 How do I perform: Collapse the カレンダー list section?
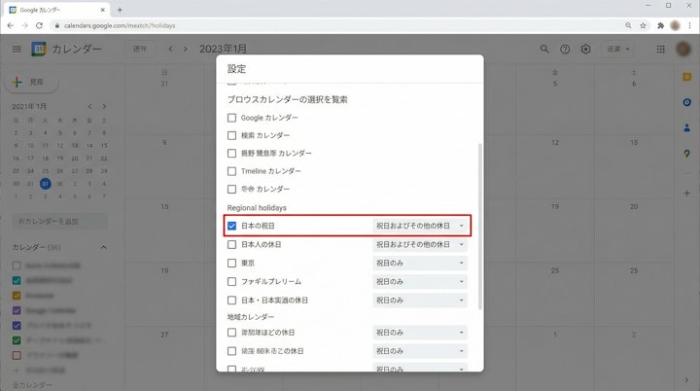(x=104, y=247)
